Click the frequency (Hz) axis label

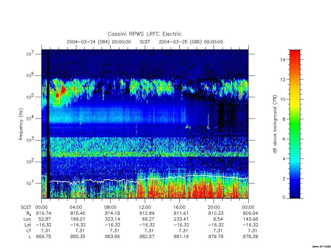click(x=21, y=124)
